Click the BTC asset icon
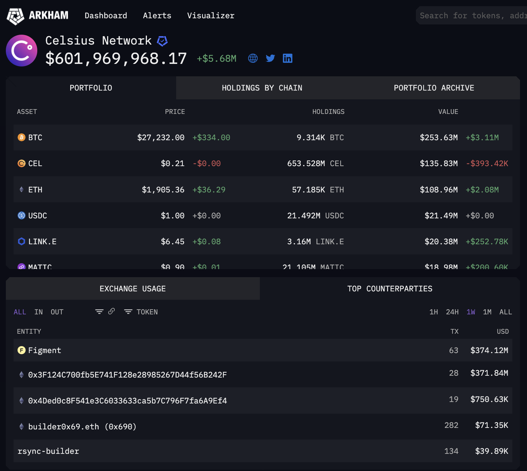Image resolution: width=527 pixels, height=471 pixels. 21,137
